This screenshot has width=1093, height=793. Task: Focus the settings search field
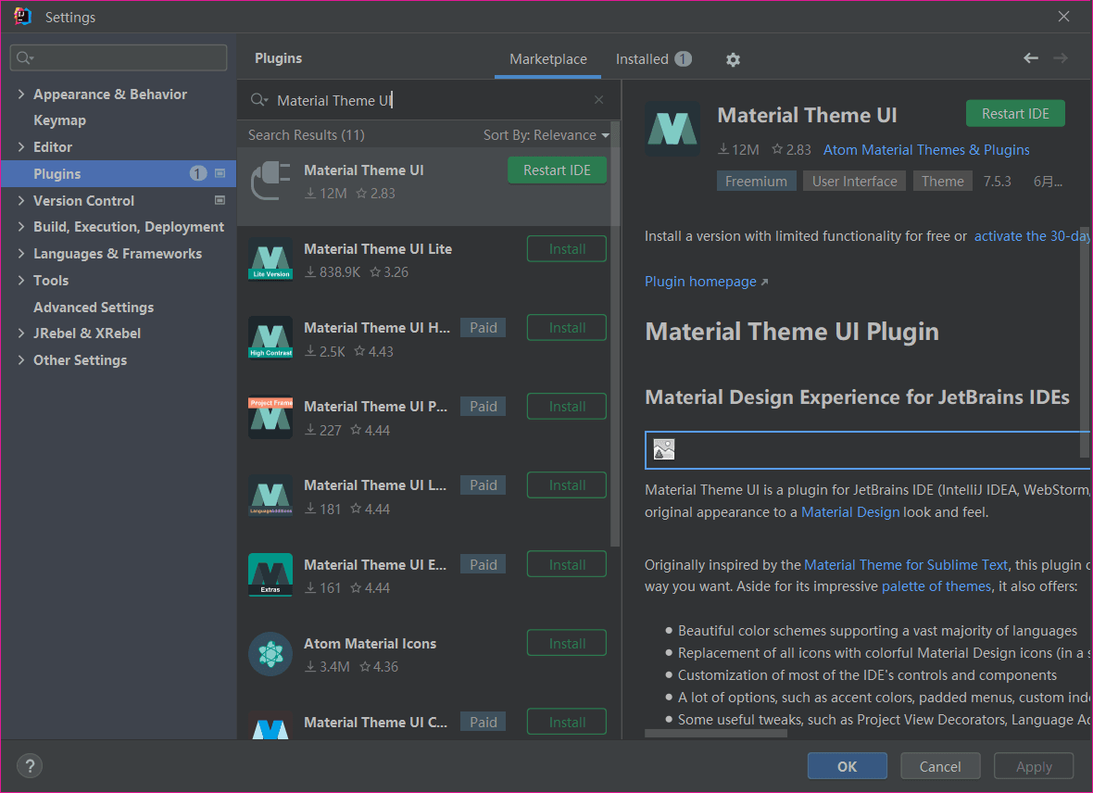119,57
